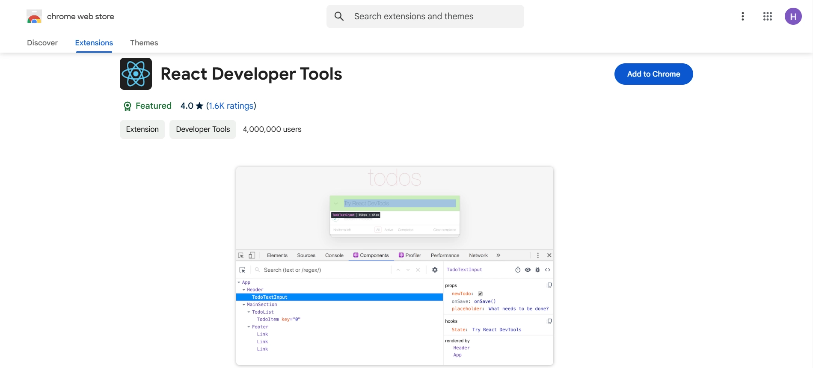Image resolution: width=813 pixels, height=368 pixels.
Task: Open the Google apps grid
Action: coord(768,16)
